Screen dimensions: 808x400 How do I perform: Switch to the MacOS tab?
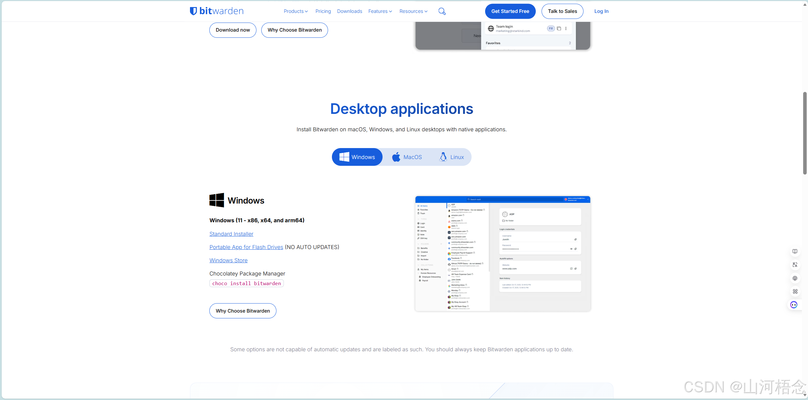click(407, 157)
